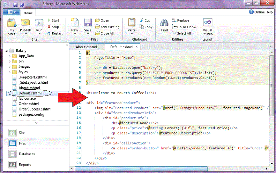This screenshot has width=276, height=173.
Task: Open Online Help
Action: [261, 12]
